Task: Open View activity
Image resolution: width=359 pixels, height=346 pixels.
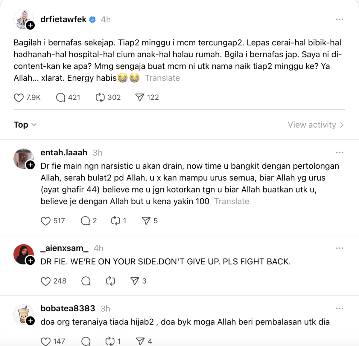Action: (316, 125)
